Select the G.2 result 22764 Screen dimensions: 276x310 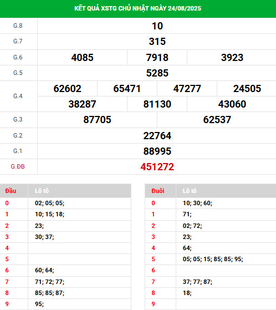click(x=157, y=136)
